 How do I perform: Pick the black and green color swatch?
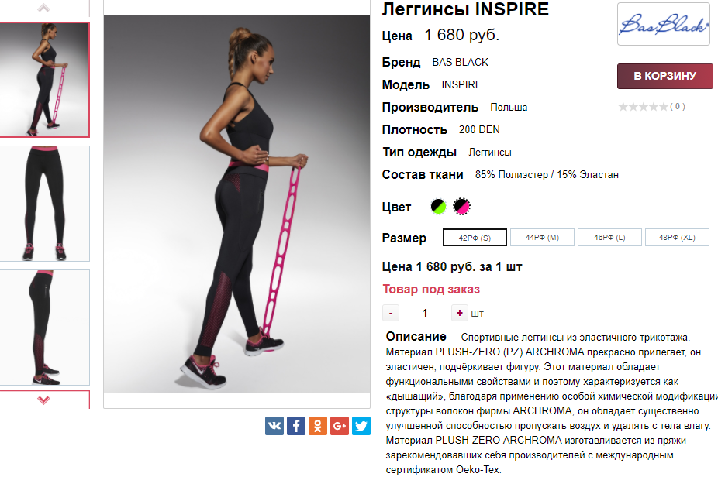coord(439,206)
